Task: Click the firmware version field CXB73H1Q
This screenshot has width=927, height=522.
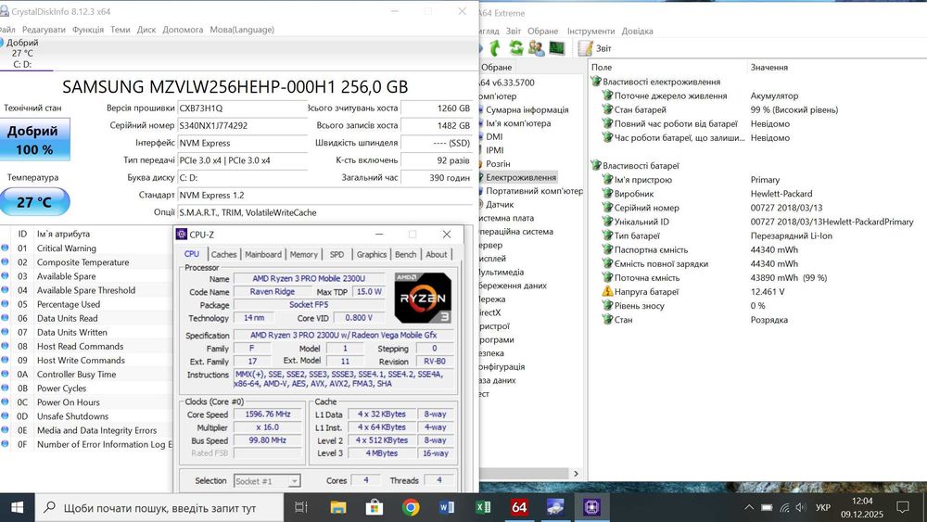Action: point(242,108)
